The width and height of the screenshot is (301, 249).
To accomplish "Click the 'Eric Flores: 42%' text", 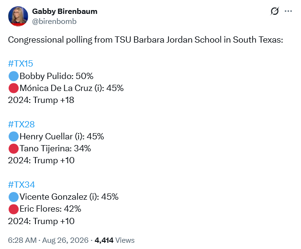I will [x=50, y=209].
